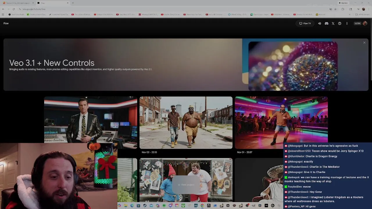The image size is (372, 209).
Task: Open the Chrome icon in the taskbar
Action: coord(203,206)
